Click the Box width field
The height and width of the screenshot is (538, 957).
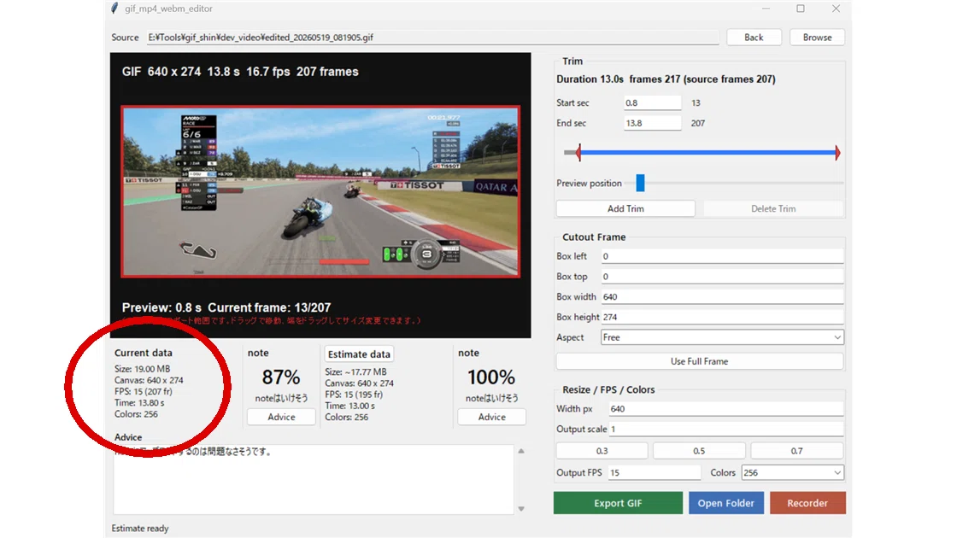722,297
